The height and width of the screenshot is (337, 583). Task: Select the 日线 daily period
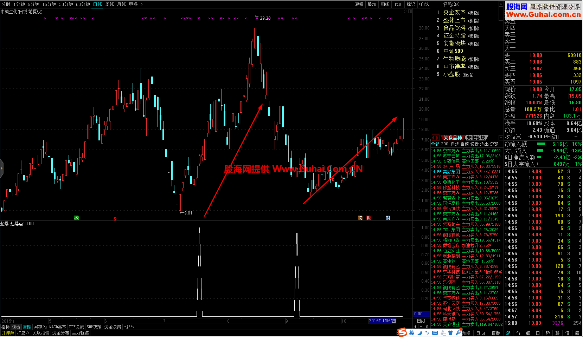click(x=97, y=4)
